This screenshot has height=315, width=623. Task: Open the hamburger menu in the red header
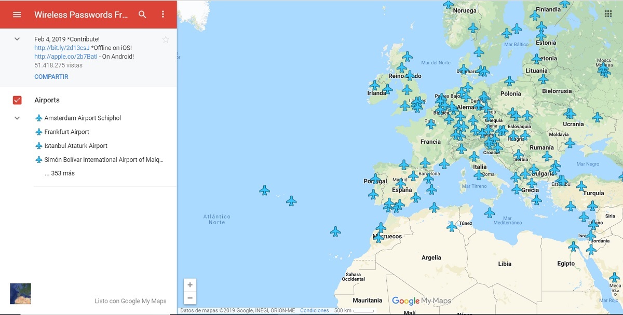[x=17, y=15]
